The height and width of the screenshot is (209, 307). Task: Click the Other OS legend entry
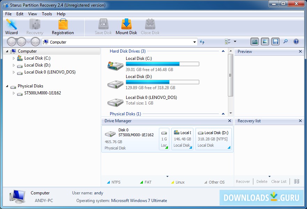pos(214,182)
